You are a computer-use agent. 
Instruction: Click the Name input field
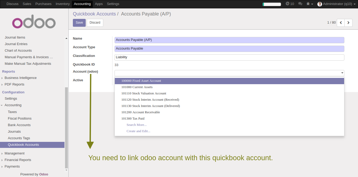[229, 40]
